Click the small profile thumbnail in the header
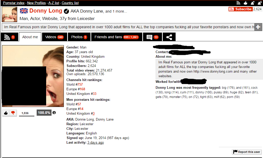The width and height of the screenshot is (263, 158). (x=9, y=14)
